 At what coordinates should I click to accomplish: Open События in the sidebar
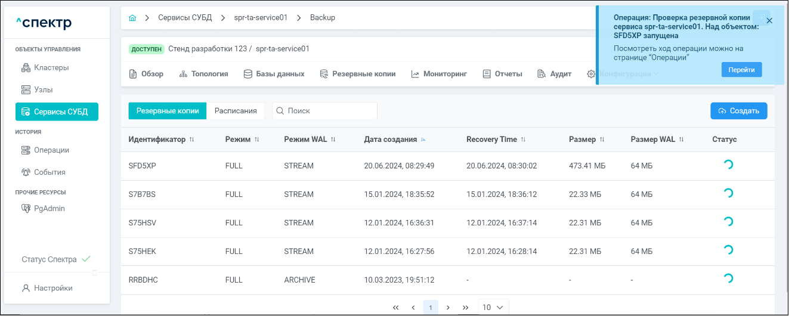tap(49, 172)
